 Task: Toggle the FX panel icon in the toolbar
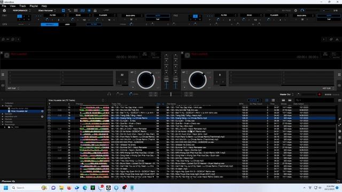click(63, 11)
